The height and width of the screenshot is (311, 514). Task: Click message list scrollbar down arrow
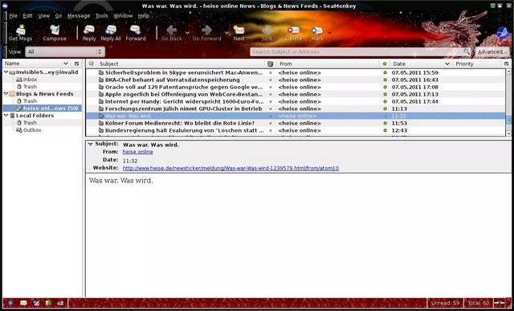click(x=508, y=133)
